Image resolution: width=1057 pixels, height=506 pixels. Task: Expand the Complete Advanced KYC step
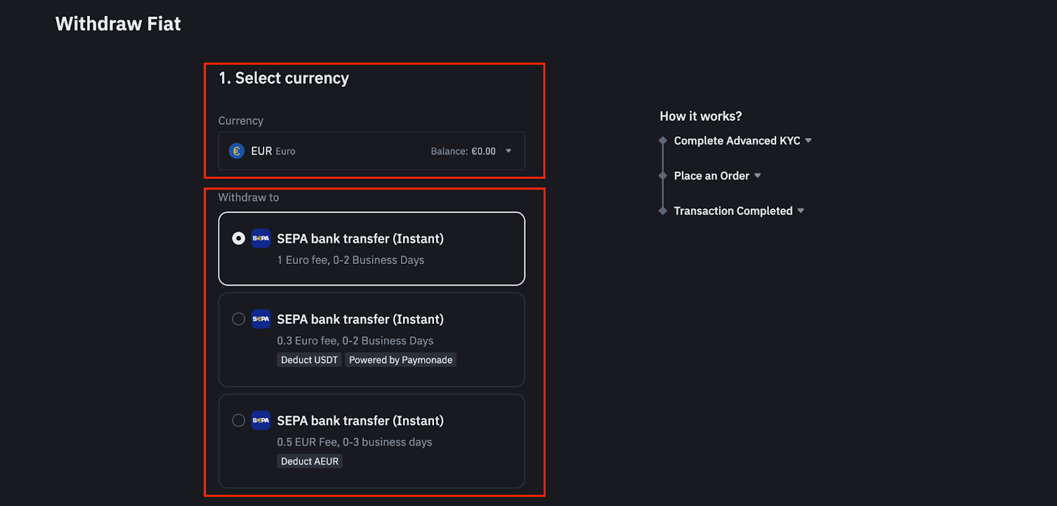(x=808, y=141)
